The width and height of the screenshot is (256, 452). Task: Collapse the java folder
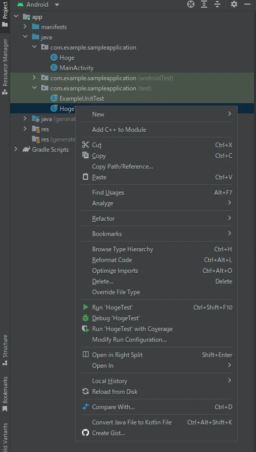coord(25,37)
